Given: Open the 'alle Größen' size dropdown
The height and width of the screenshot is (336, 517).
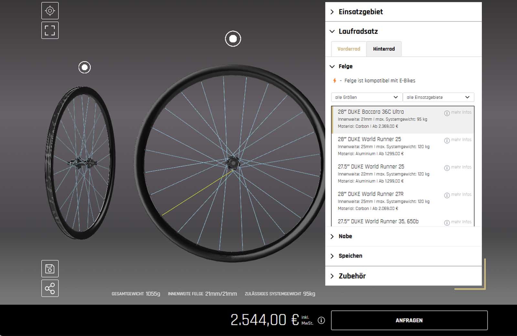Looking at the screenshot, I should pyautogui.click(x=366, y=97).
